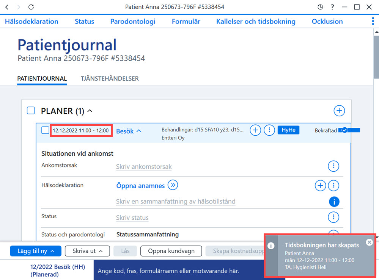Tick the checkbox for visit 12.12.2022
The height and width of the screenshot is (280, 379).
pyautogui.click(x=45, y=130)
